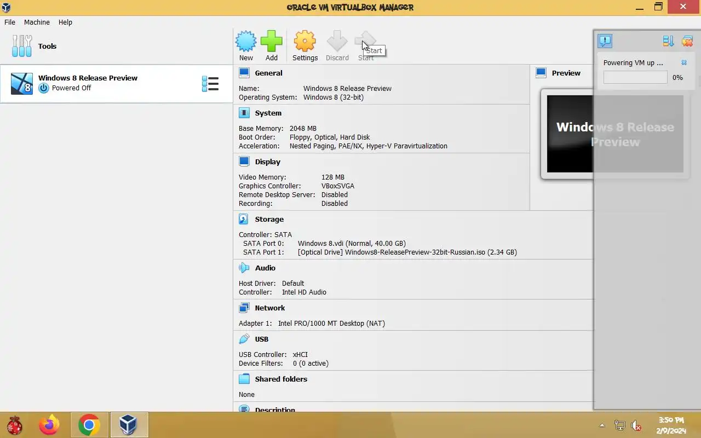Click the red ornament taskbar icon
Screen dimensions: 701x438
(14, 425)
